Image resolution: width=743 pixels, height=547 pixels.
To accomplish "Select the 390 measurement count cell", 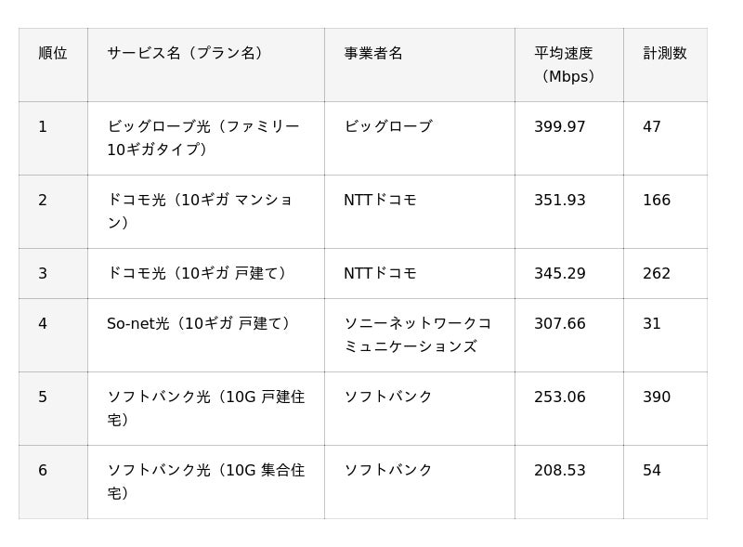I will [665, 409].
